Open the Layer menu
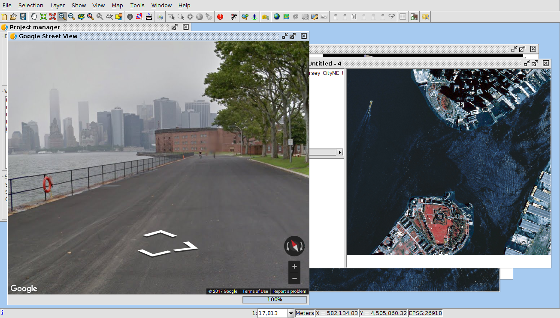Screen dimensions: 560x318 click(58, 5)
